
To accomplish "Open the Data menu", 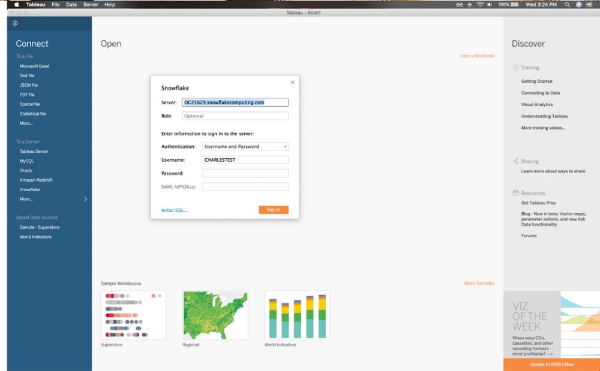I will [71, 5].
